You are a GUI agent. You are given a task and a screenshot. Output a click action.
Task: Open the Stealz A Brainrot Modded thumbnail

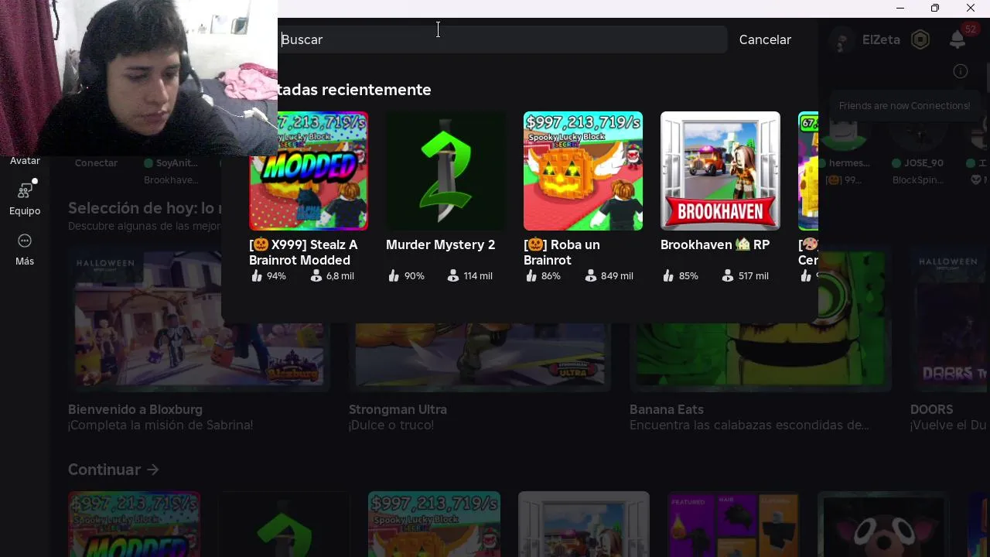pyautogui.click(x=309, y=171)
